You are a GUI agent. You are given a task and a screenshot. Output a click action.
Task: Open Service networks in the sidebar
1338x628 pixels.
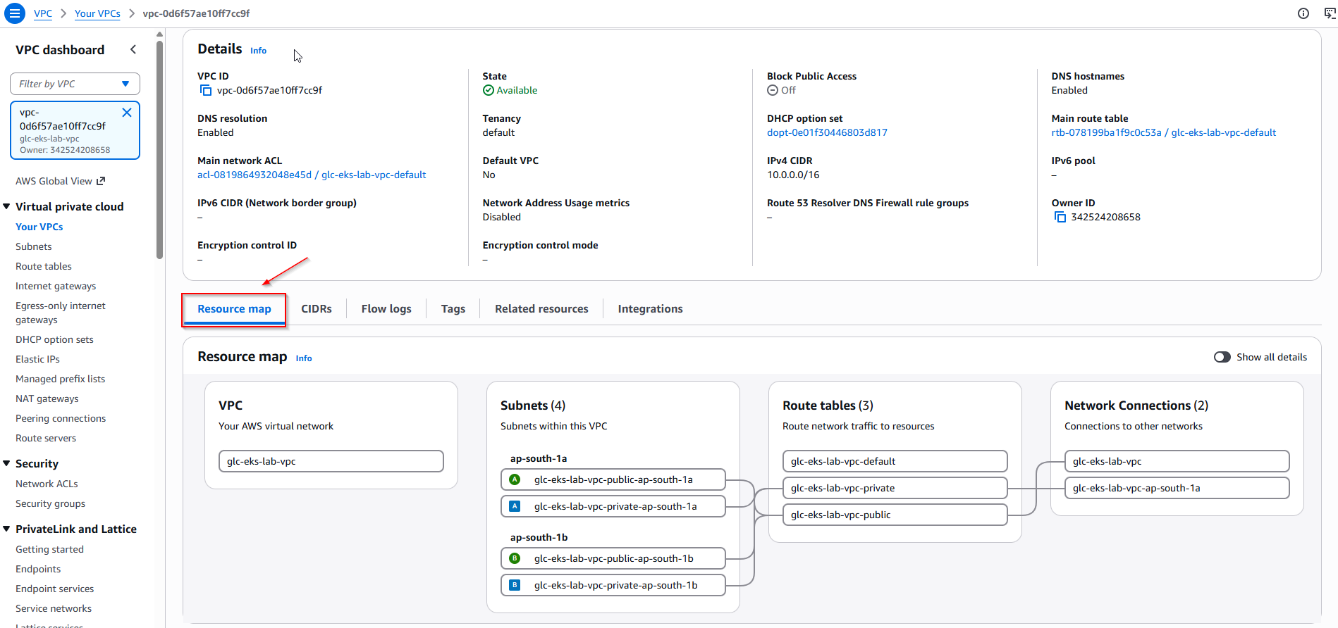tap(54, 608)
